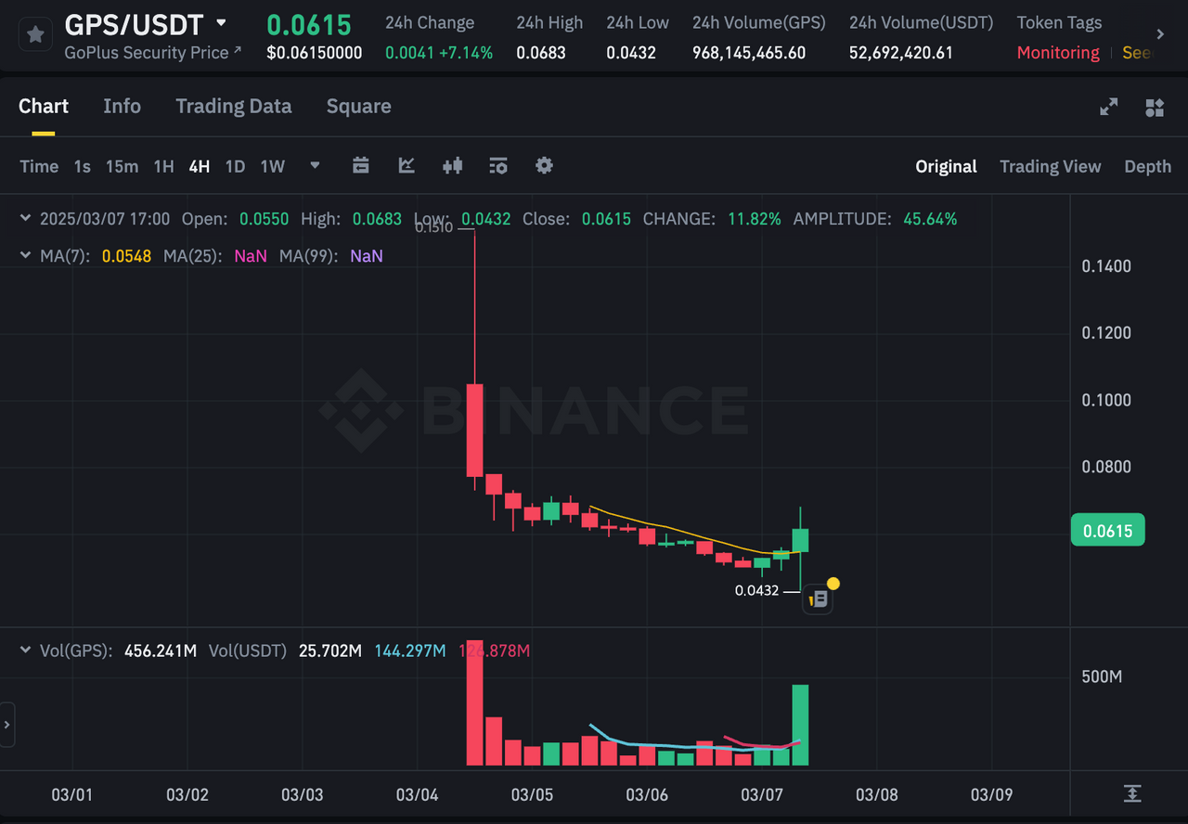Select the 1W interval
Screen dimensions: 1188x824
pos(273,166)
